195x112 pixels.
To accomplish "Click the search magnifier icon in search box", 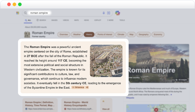I will [25, 13].
